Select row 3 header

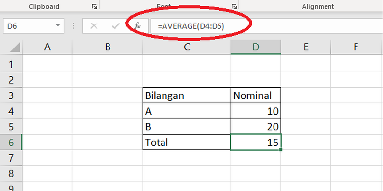pos(11,95)
